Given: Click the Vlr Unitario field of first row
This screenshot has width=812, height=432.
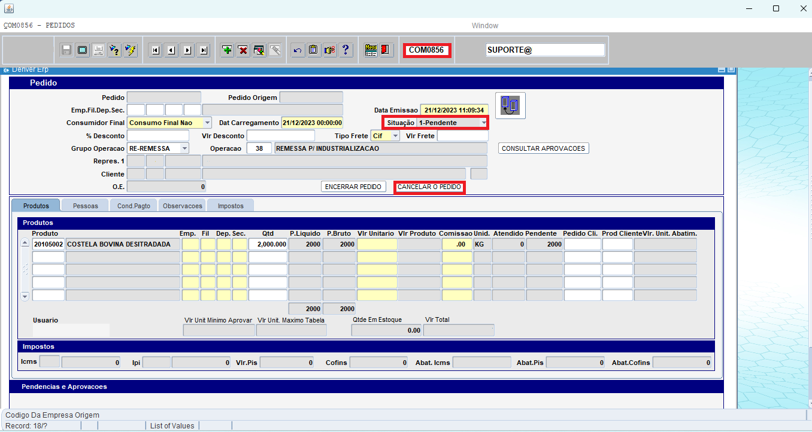Looking at the screenshot, I should click(x=377, y=244).
